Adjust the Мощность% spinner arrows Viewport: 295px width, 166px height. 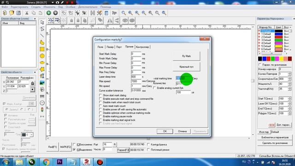(x=289, y=84)
